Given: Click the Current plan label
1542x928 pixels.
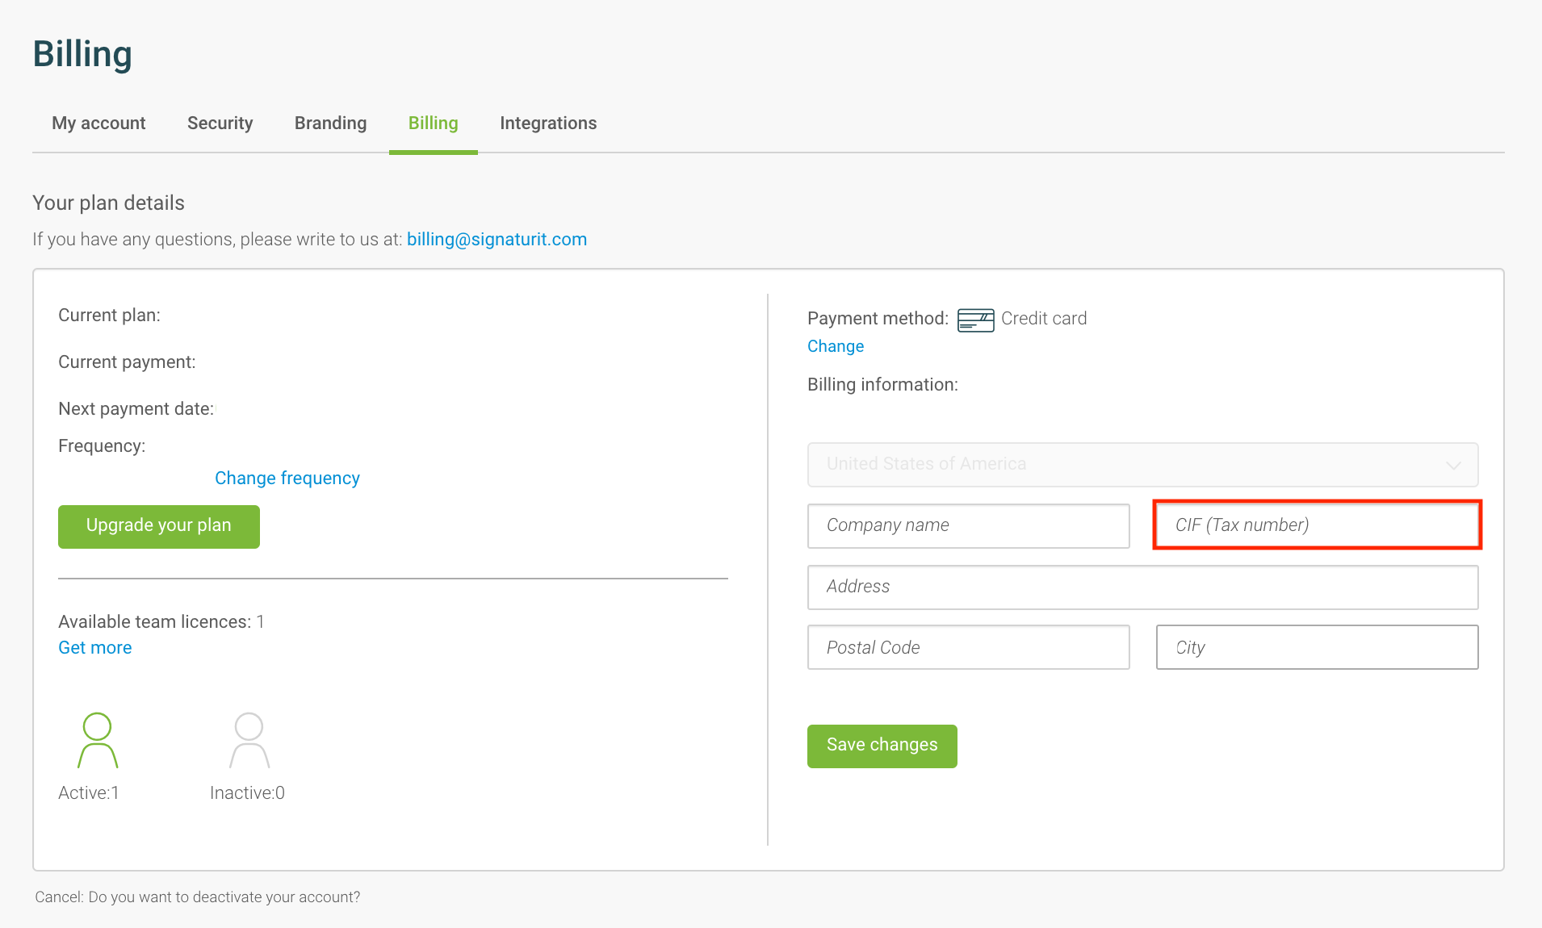Looking at the screenshot, I should (109, 316).
